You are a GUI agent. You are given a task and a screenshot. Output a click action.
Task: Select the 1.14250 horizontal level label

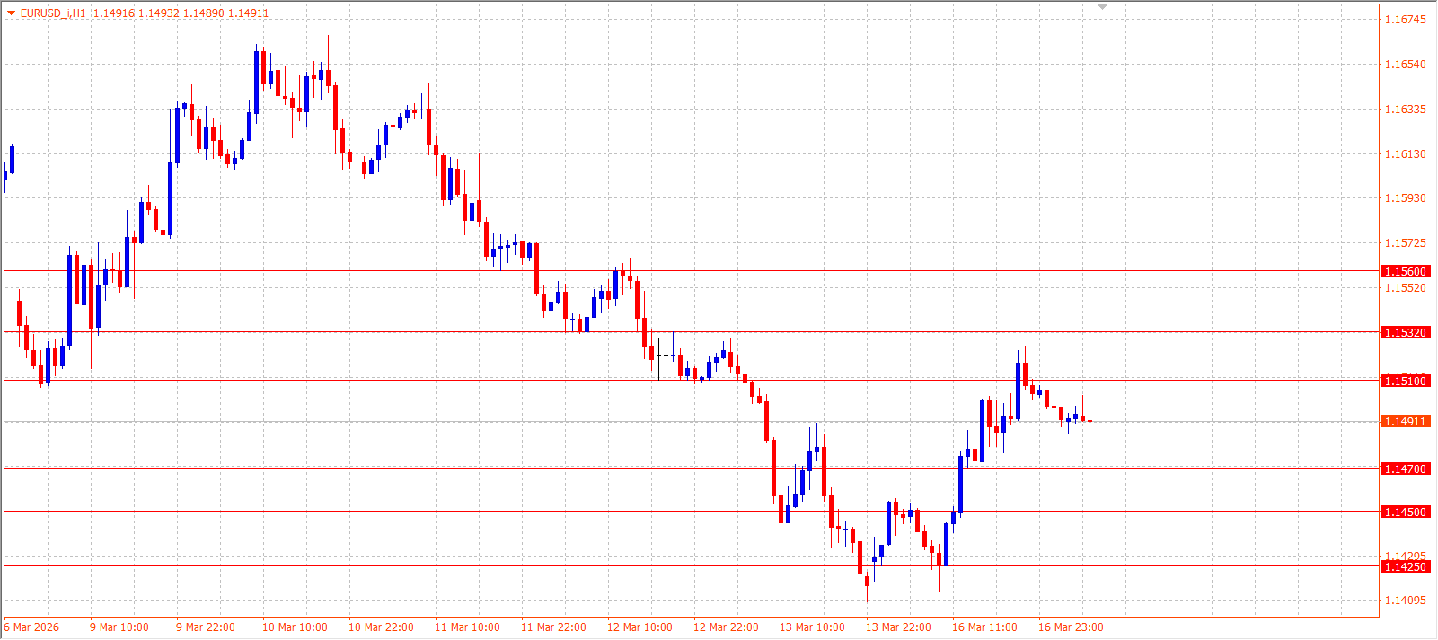(x=1405, y=566)
